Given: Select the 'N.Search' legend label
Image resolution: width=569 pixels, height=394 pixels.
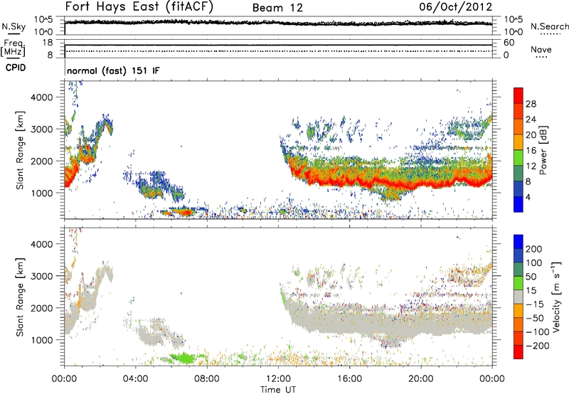Looking at the screenshot, I should click(549, 26).
